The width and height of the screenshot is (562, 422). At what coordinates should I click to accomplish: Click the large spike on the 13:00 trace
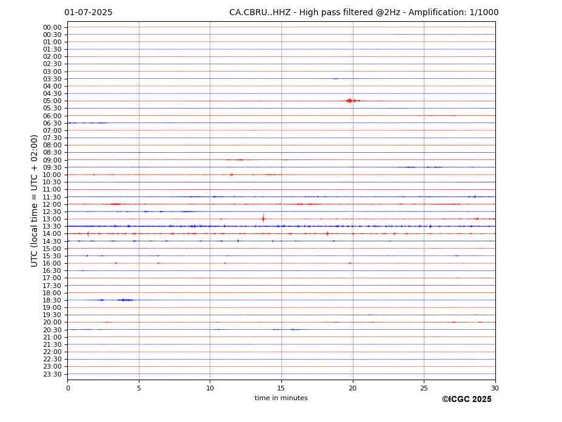pyautogui.click(x=264, y=218)
